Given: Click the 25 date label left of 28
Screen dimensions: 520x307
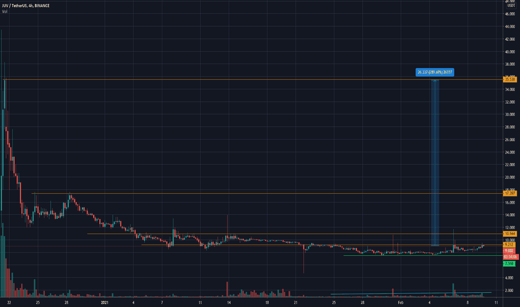Looking at the screenshot, I should pos(38,303).
